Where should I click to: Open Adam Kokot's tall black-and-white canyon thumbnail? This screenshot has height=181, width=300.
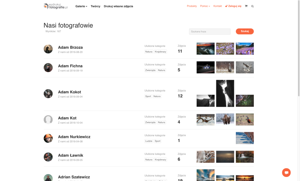pos(225,93)
